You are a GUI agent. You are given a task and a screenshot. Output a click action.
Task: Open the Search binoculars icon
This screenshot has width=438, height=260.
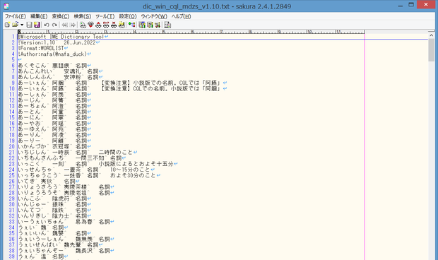tap(83, 25)
